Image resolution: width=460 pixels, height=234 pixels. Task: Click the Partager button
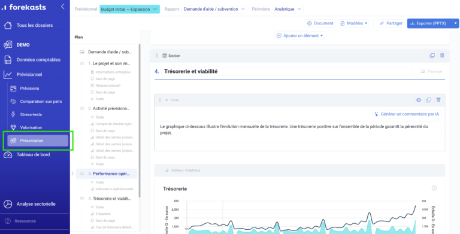pyautogui.click(x=391, y=23)
